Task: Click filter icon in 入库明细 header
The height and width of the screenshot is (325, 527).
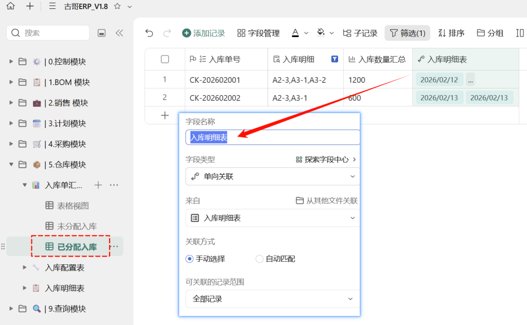Action: (335, 59)
